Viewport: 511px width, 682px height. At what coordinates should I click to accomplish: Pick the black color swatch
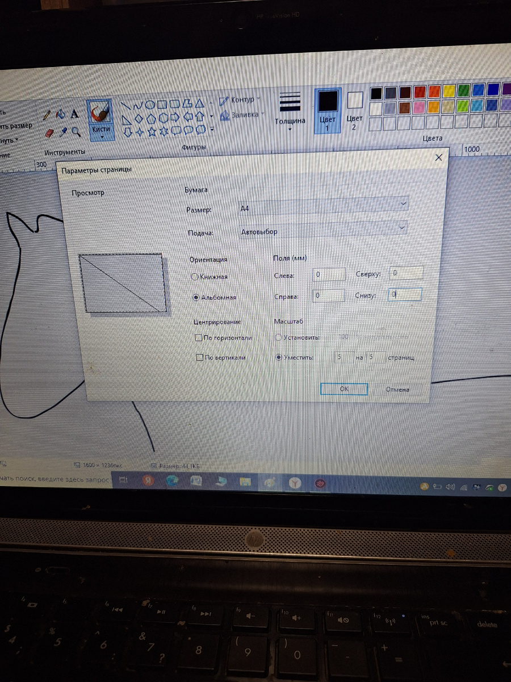point(376,92)
